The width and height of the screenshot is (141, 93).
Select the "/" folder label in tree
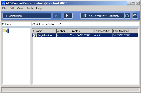(x=8, y=31)
